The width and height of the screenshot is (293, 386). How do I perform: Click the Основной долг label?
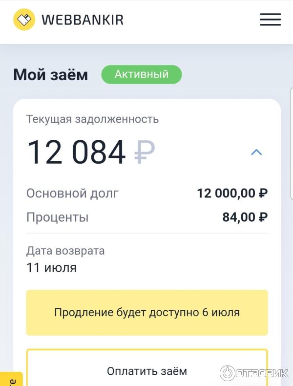[x=72, y=193]
